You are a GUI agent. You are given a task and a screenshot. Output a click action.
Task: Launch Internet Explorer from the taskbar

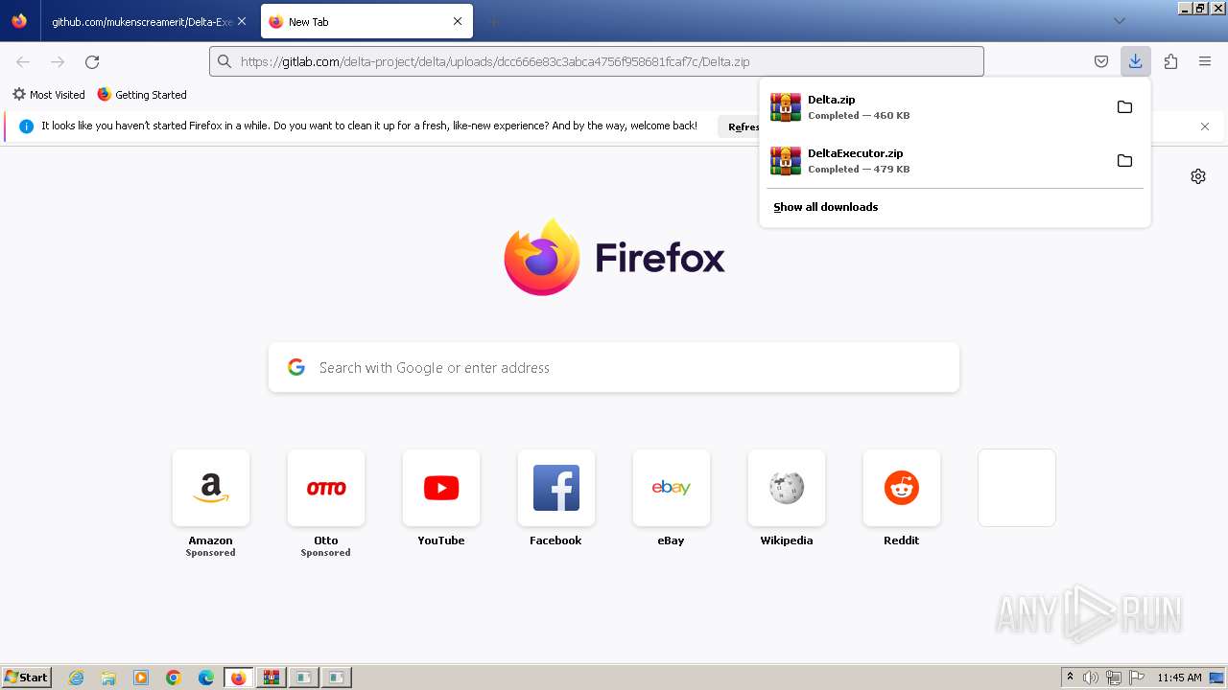tap(77, 678)
